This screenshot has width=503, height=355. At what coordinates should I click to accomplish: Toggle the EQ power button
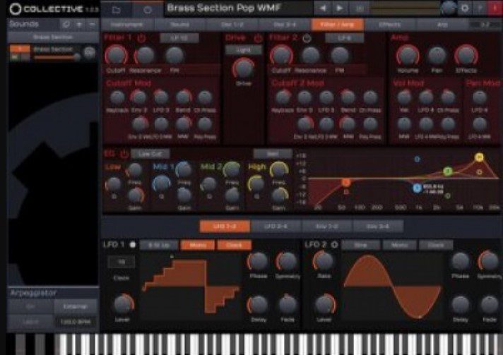pyautogui.click(x=124, y=154)
